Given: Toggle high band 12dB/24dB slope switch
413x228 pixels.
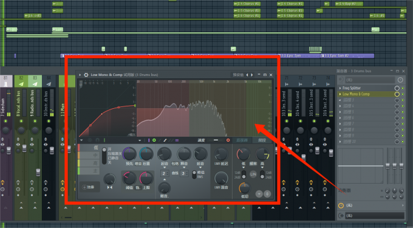Looking at the screenshot, I should click(262, 174).
